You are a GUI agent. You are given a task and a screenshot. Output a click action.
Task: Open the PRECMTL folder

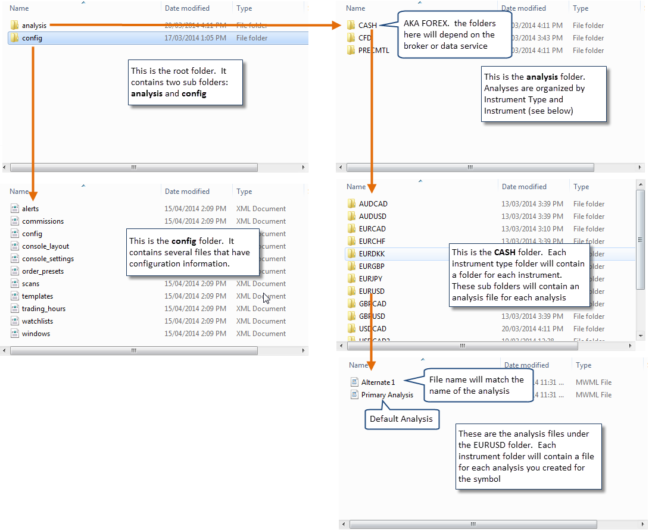pos(373,51)
